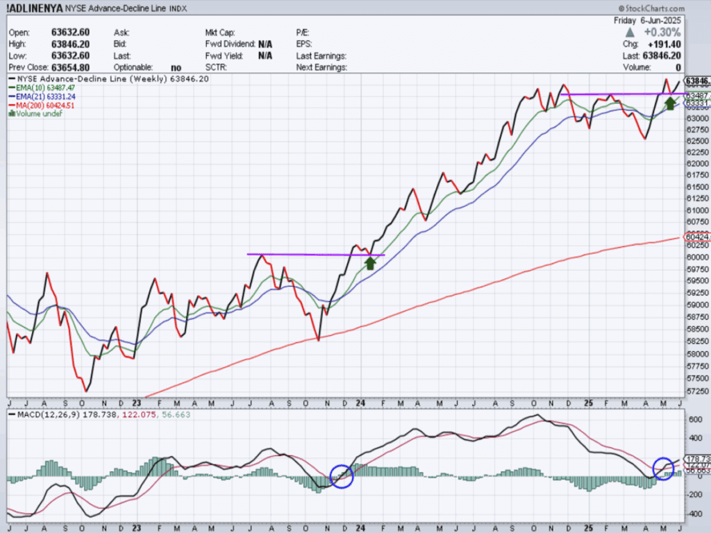
Task: Click the 24 year label on the price chart axis
Action: pos(363,403)
